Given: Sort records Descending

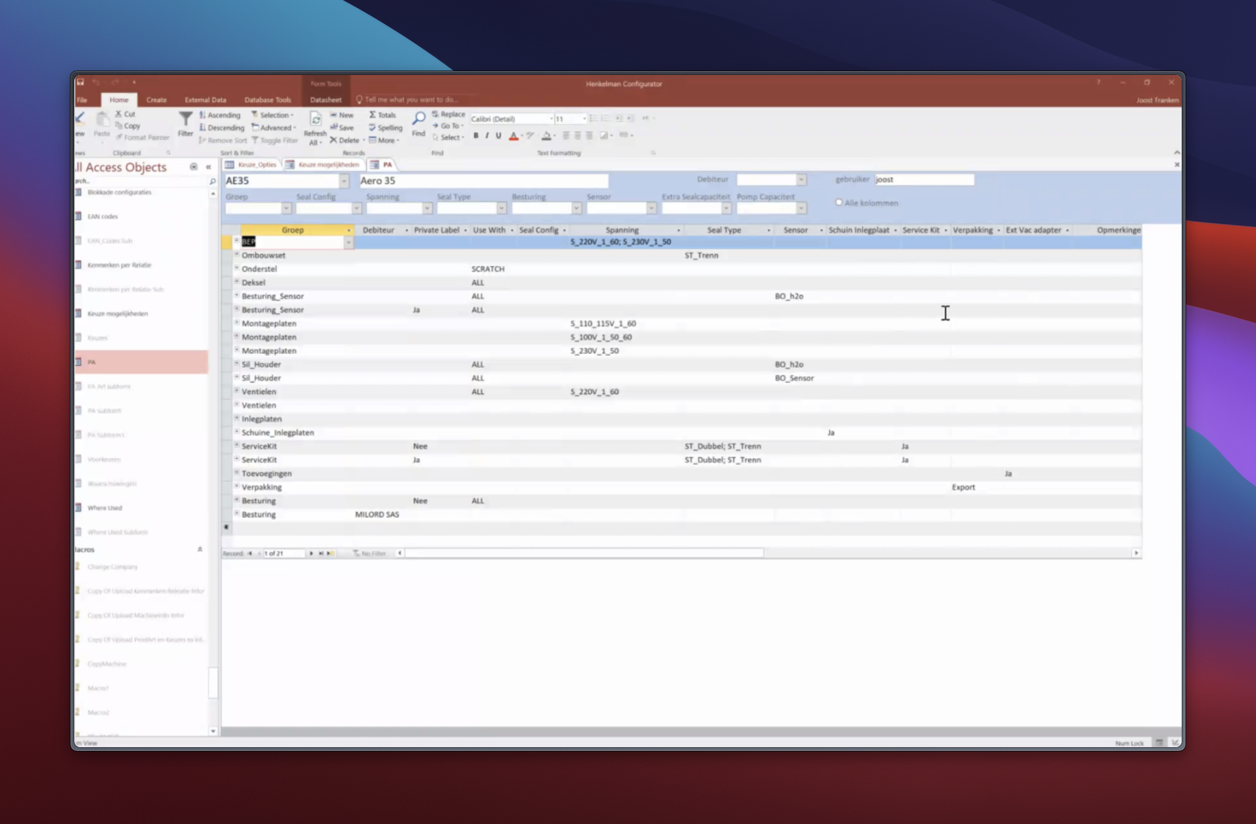Looking at the screenshot, I should 222,127.
